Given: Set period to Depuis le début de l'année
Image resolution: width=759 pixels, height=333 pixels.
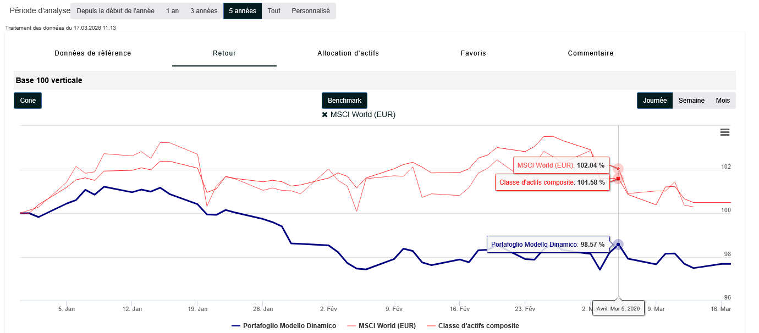Looking at the screenshot, I should tap(115, 11).
